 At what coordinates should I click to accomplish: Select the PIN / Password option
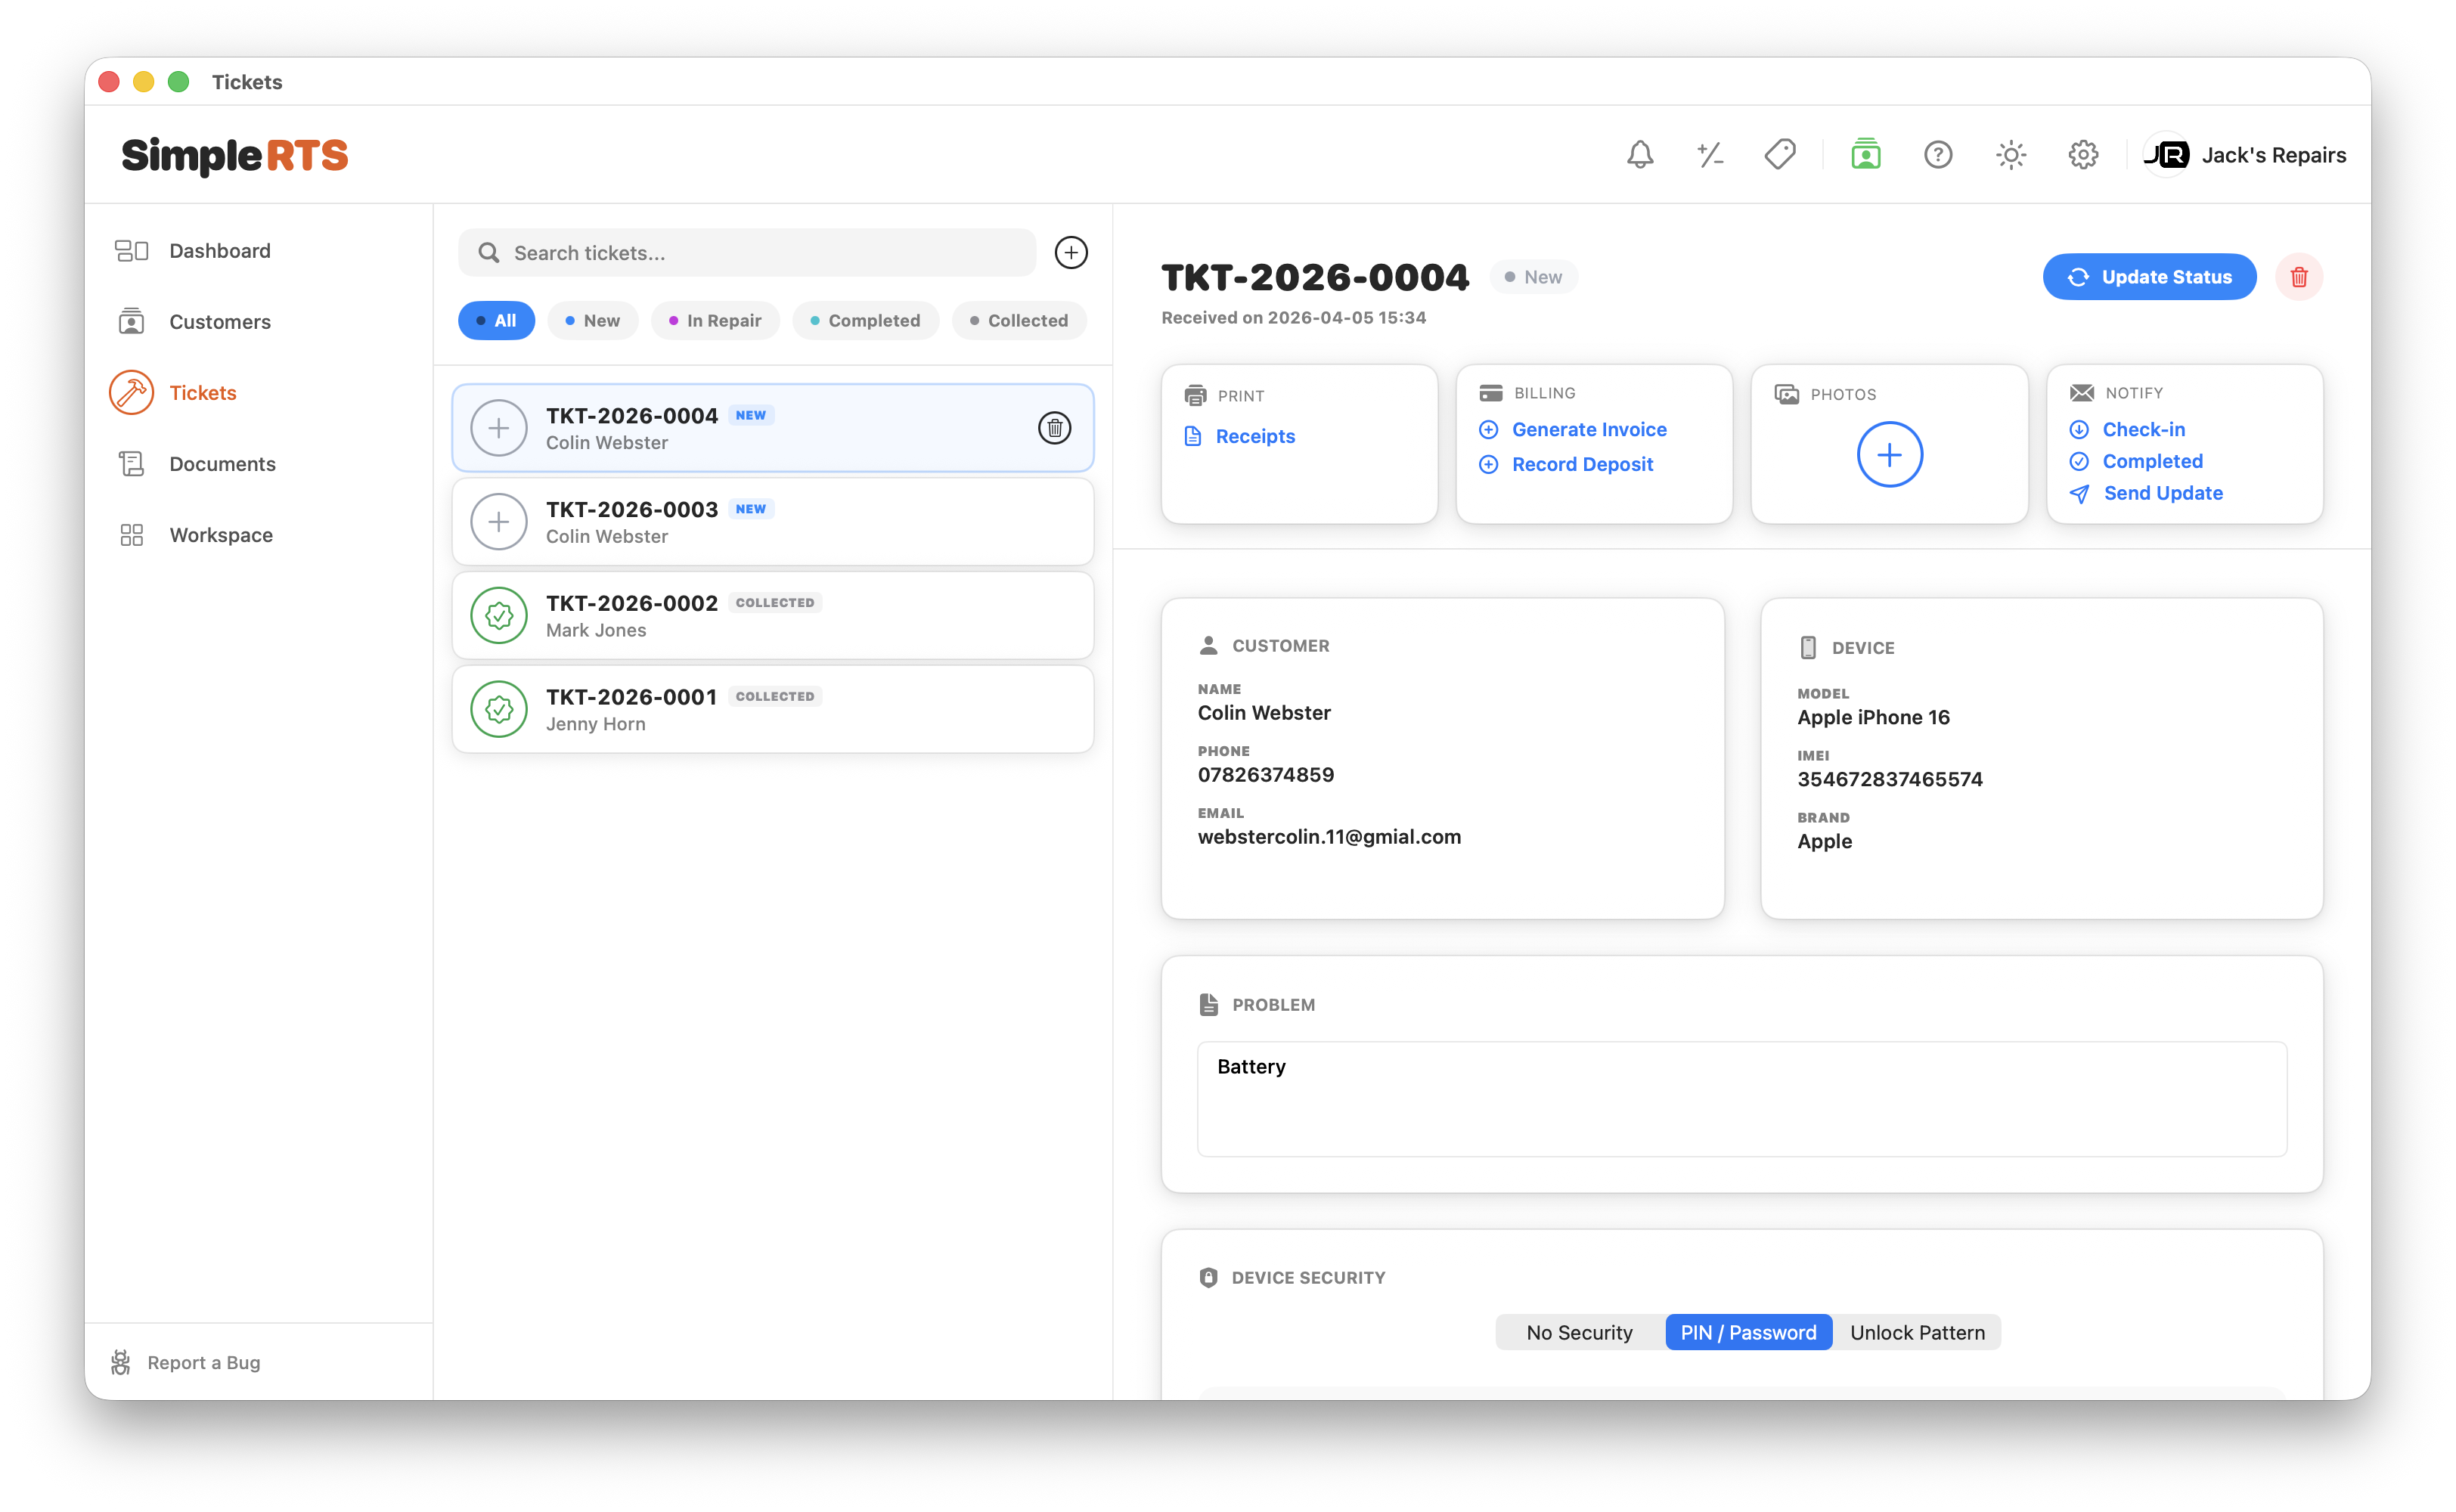coord(1748,1332)
